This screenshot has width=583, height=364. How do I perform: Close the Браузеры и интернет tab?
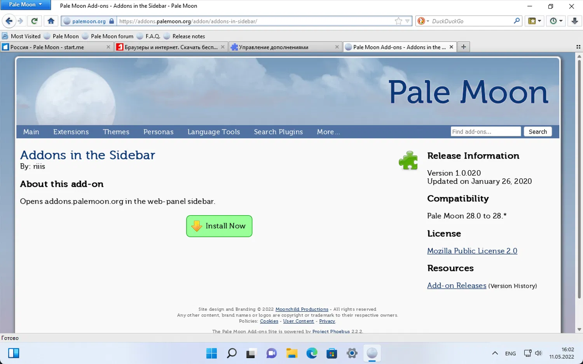point(223,47)
